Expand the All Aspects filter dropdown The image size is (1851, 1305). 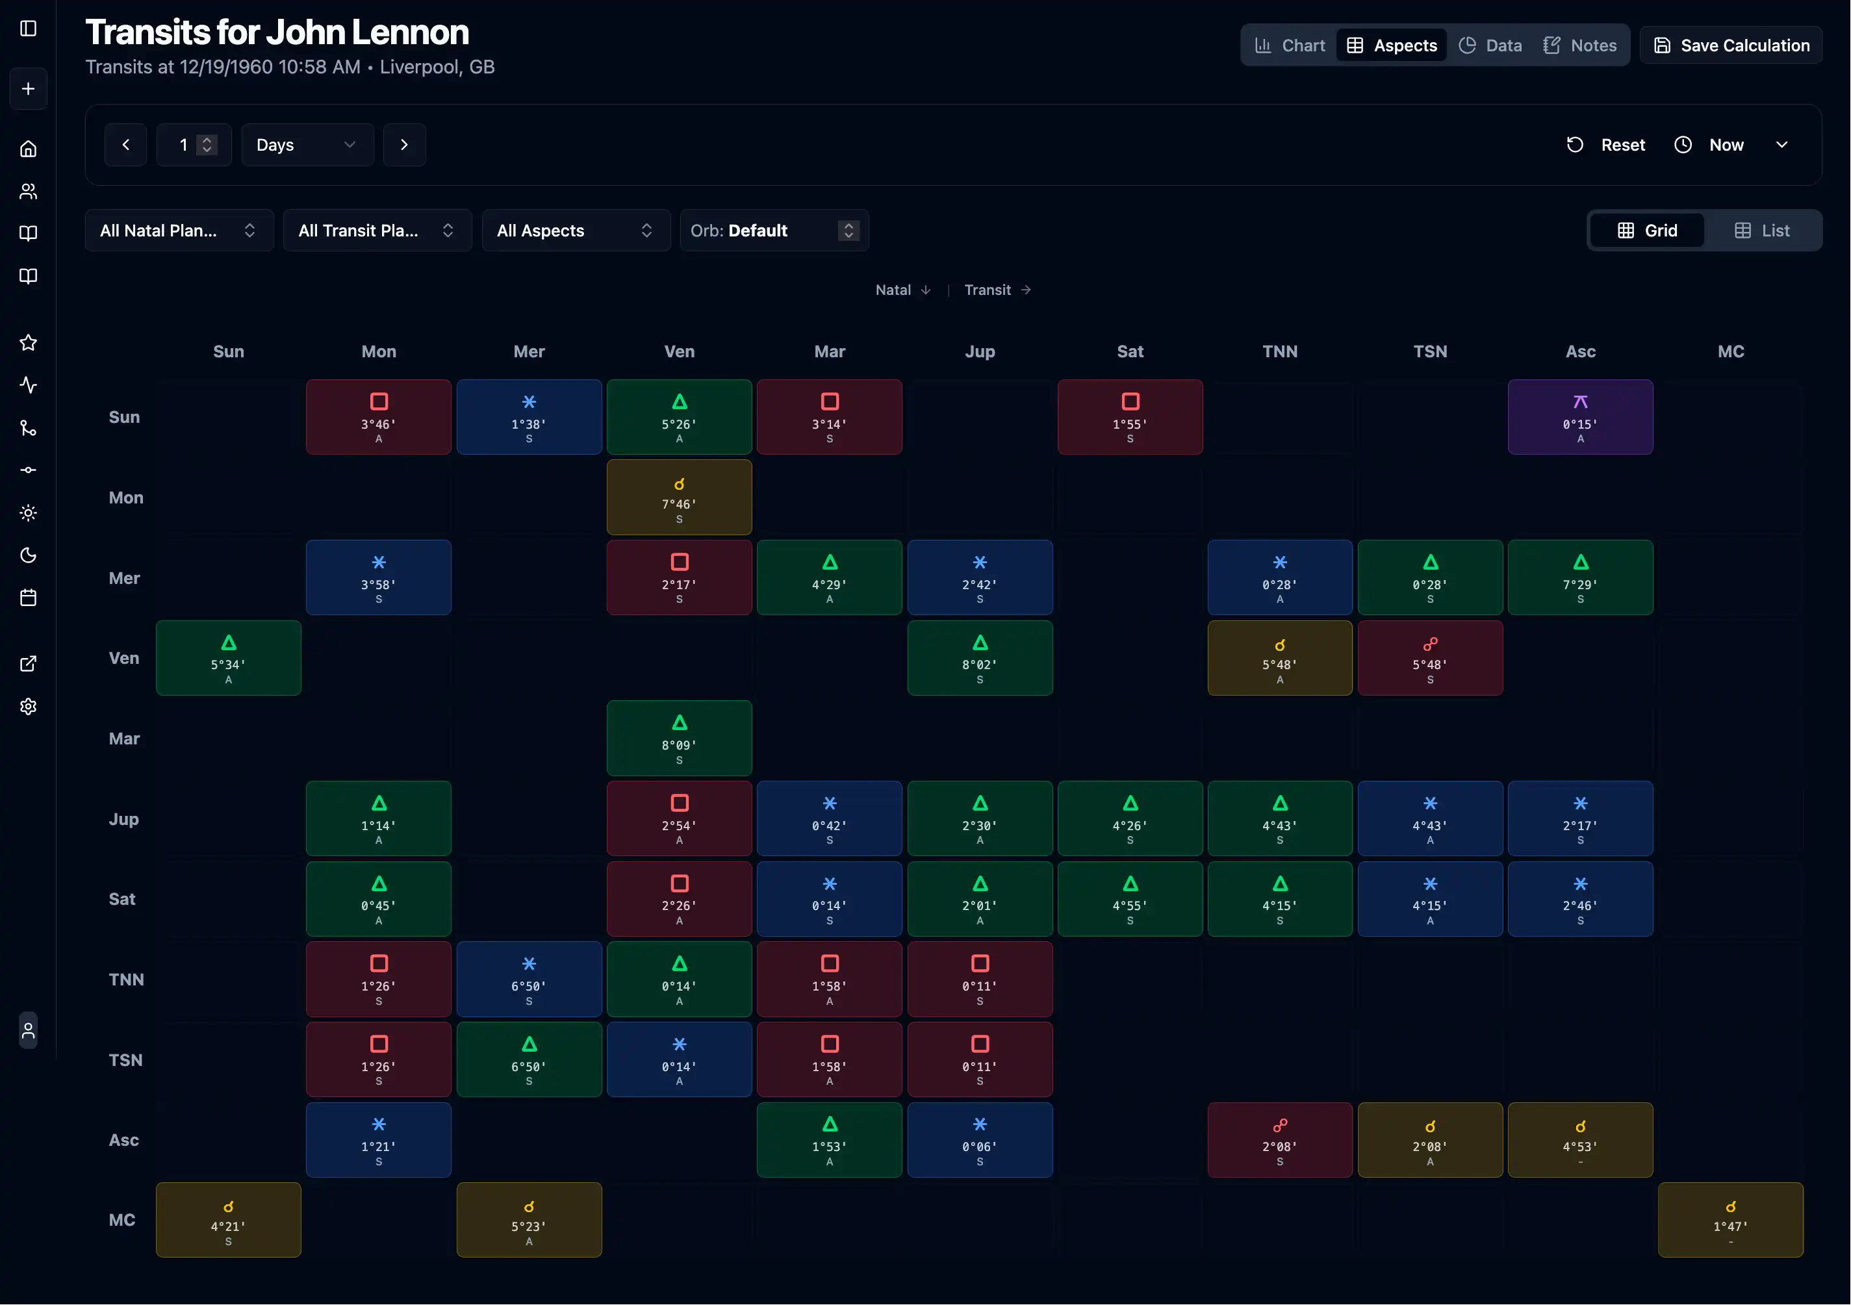tap(575, 231)
